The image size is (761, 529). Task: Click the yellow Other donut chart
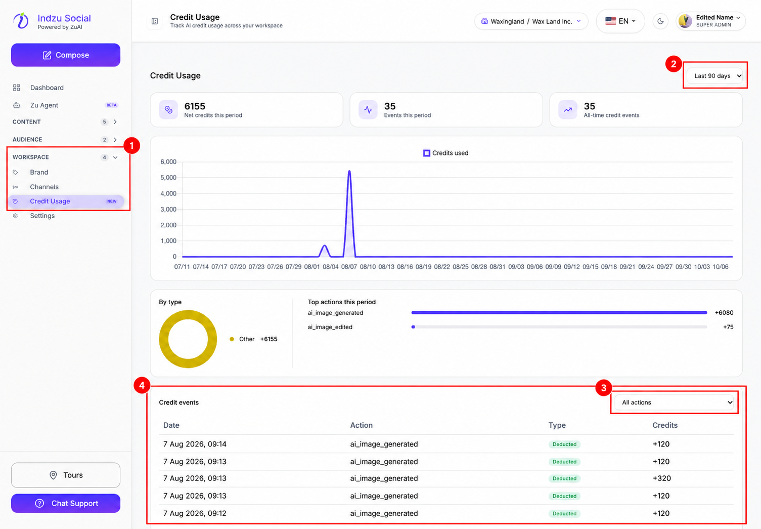(x=188, y=339)
